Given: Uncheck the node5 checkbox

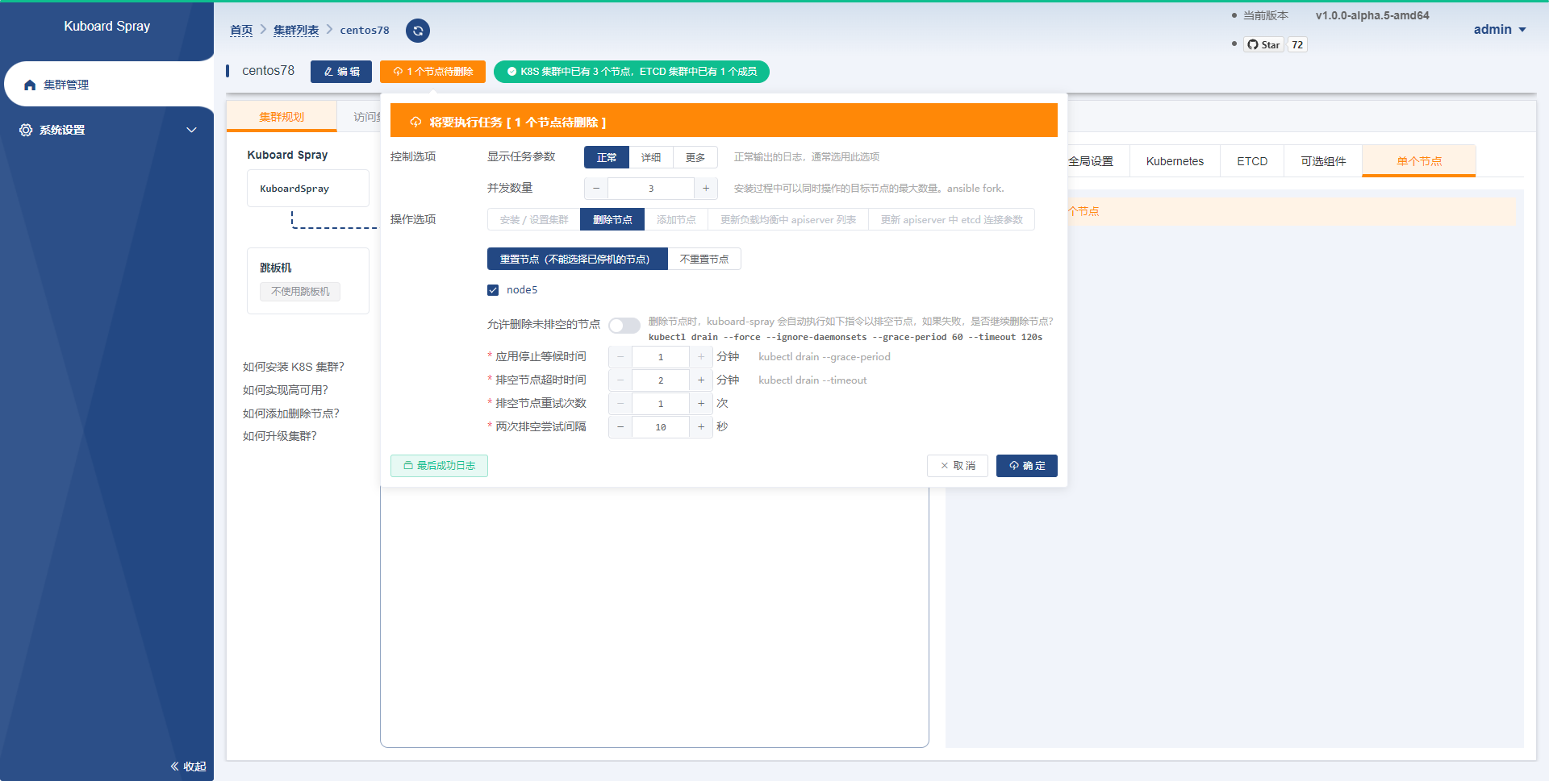Looking at the screenshot, I should [493, 290].
